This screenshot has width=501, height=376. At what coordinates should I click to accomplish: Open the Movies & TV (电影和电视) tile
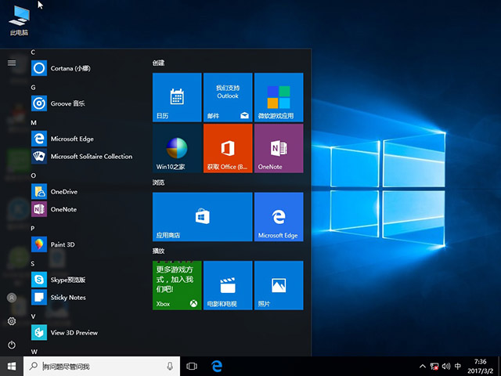click(227, 285)
